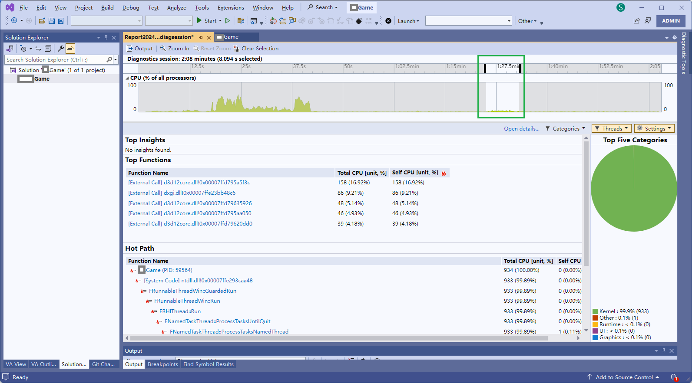This screenshot has height=383, width=692.
Task: Click the black circle icon in toolbar
Action: tap(359, 21)
